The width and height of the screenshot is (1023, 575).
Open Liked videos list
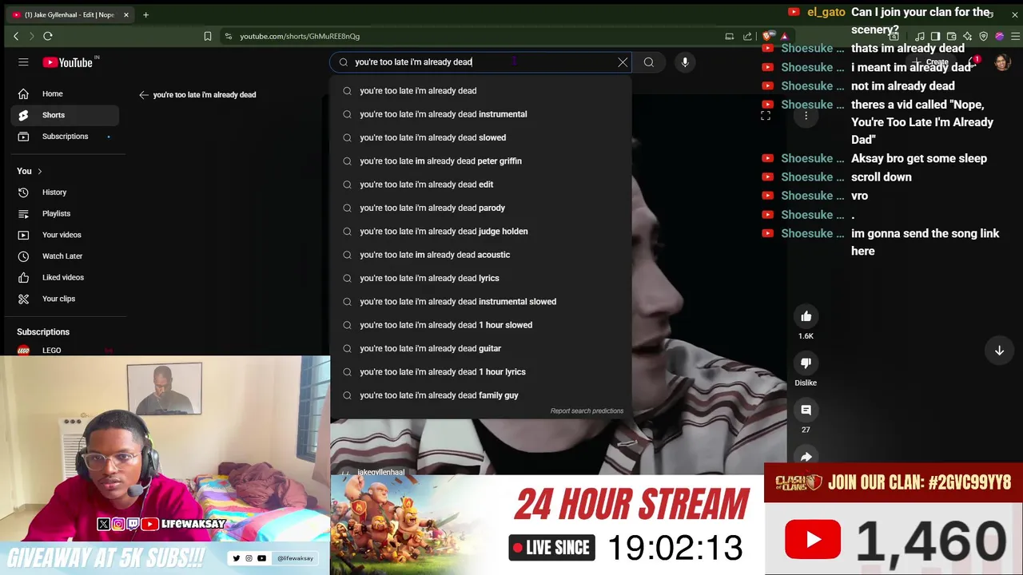coord(65,277)
